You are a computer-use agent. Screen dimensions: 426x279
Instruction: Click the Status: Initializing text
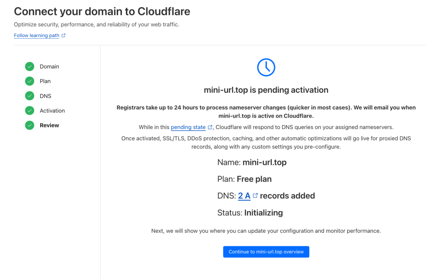point(250,213)
